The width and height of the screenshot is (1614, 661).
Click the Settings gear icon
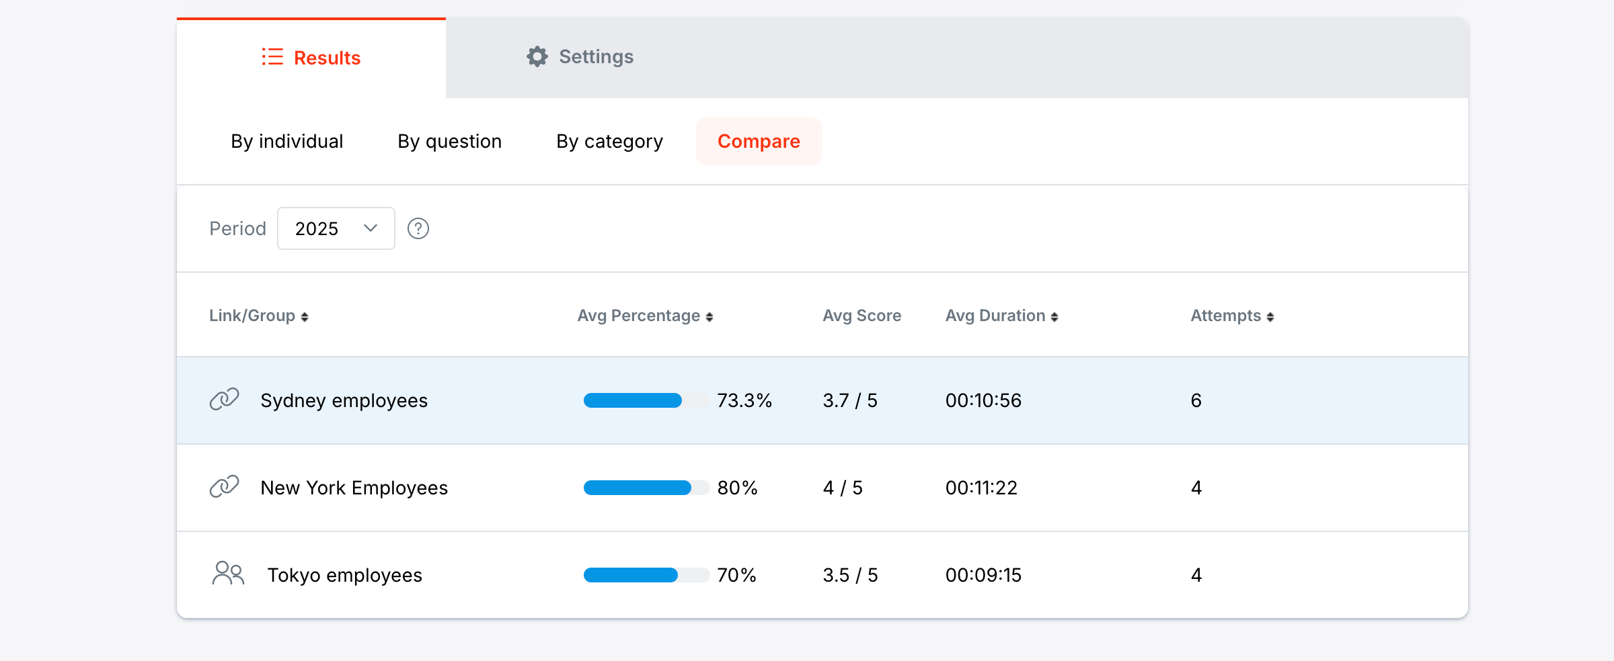[x=537, y=57]
